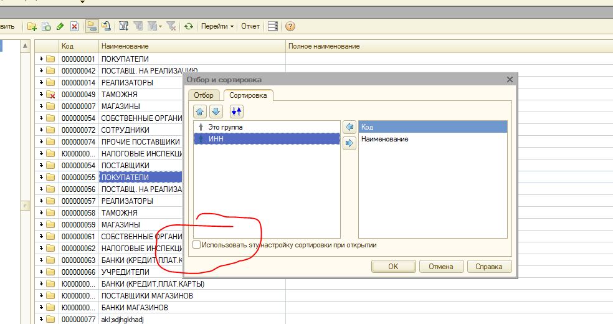Enable use this sorting setting on opening
Screen dimensions: 613x324
(197, 245)
